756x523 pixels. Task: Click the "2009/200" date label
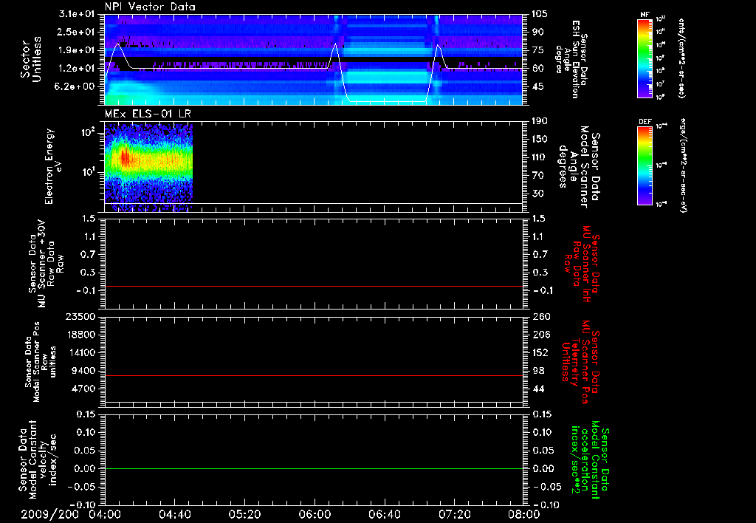pyautogui.click(x=49, y=514)
